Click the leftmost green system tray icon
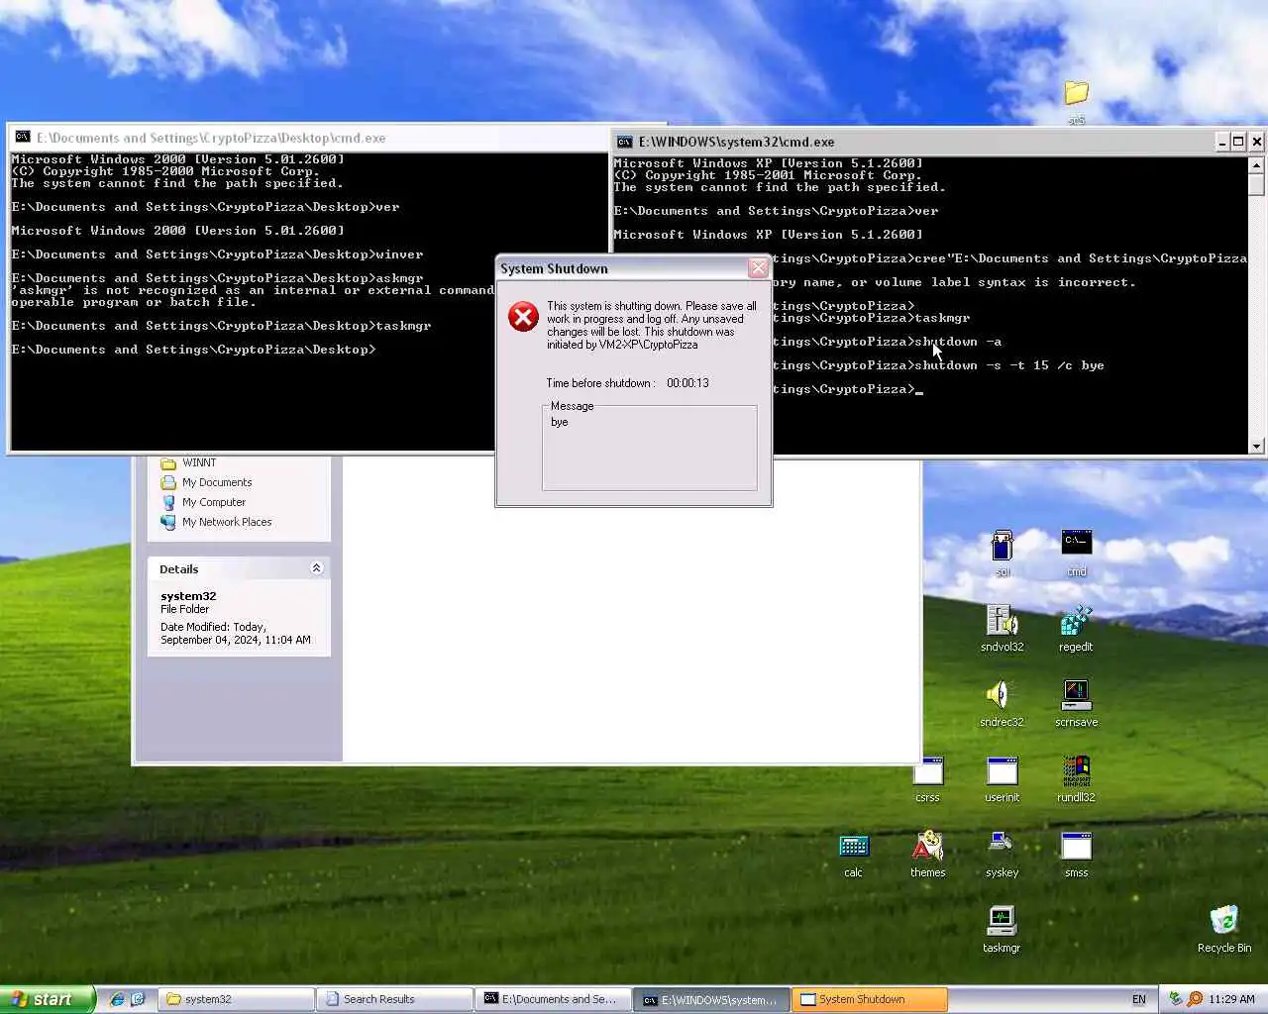The image size is (1268, 1014). pos(1175,999)
